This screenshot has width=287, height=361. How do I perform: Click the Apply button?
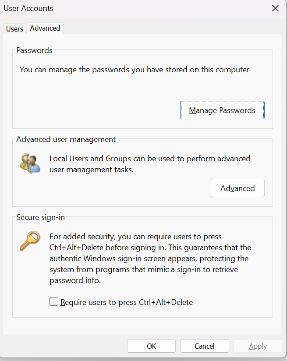point(258,346)
